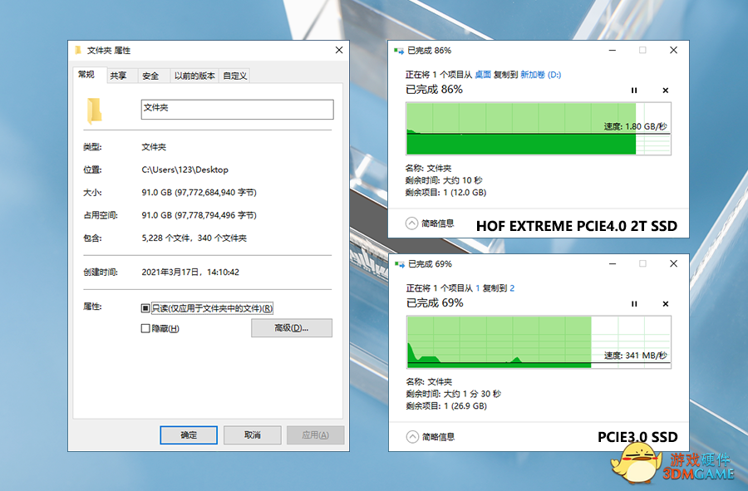
Task: Confirm with the 确定 button
Action: coord(189,435)
